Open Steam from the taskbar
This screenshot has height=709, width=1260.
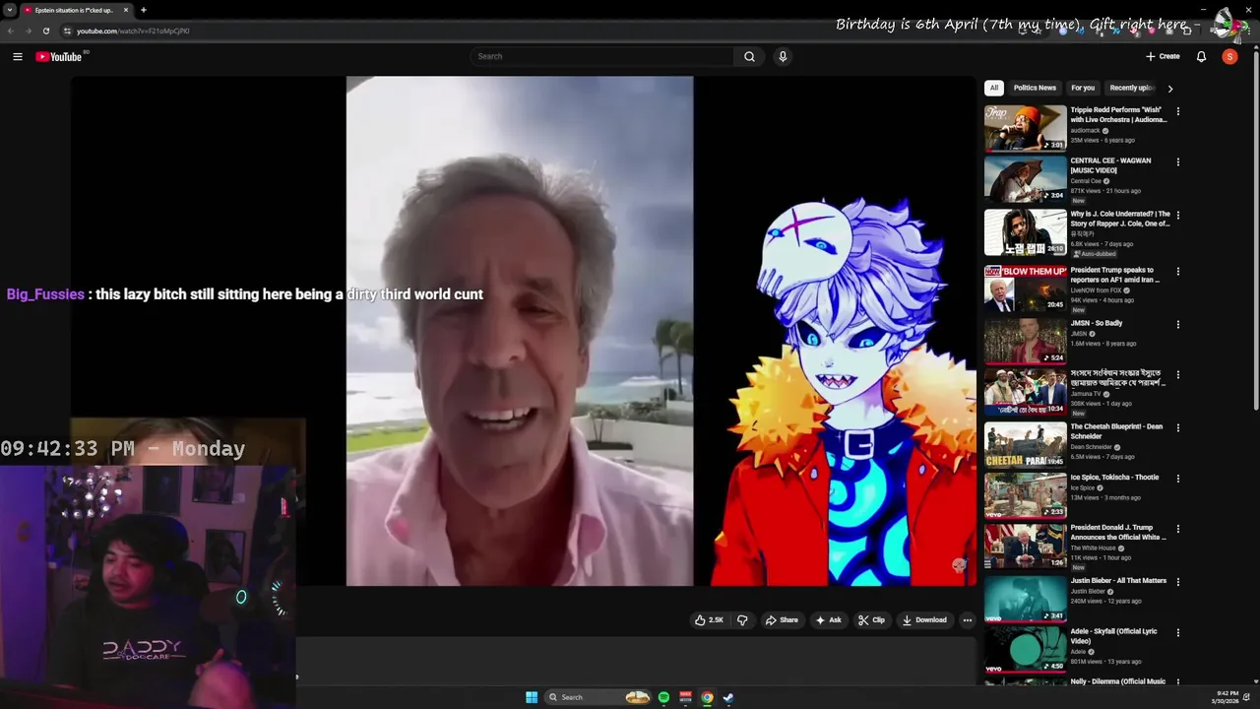click(728, 697)
